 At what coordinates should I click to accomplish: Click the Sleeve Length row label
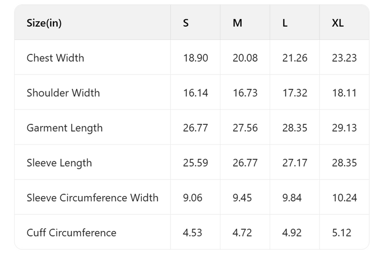59,163
